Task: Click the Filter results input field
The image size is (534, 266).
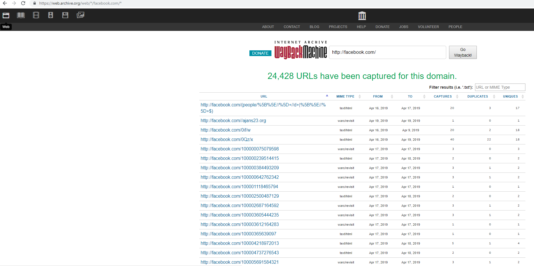Action: 500,87
